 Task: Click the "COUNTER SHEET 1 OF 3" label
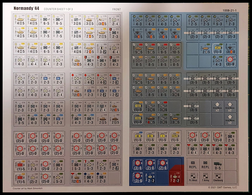(x=58, y=9)
